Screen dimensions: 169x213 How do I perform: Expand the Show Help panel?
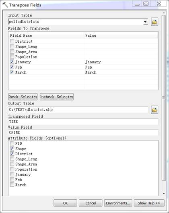coord(149,203)
